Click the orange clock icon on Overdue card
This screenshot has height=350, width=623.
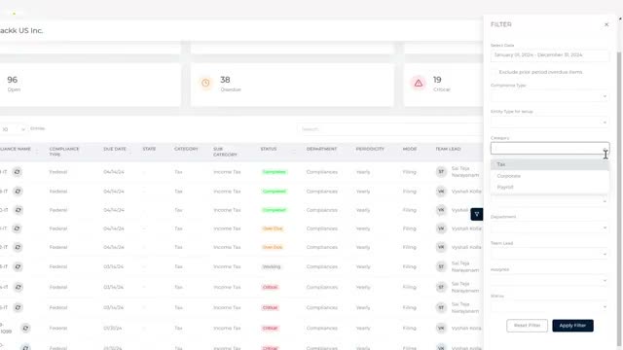(205, 83)
